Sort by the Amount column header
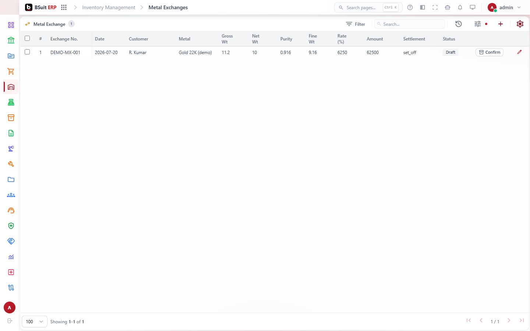 [375, 39]
